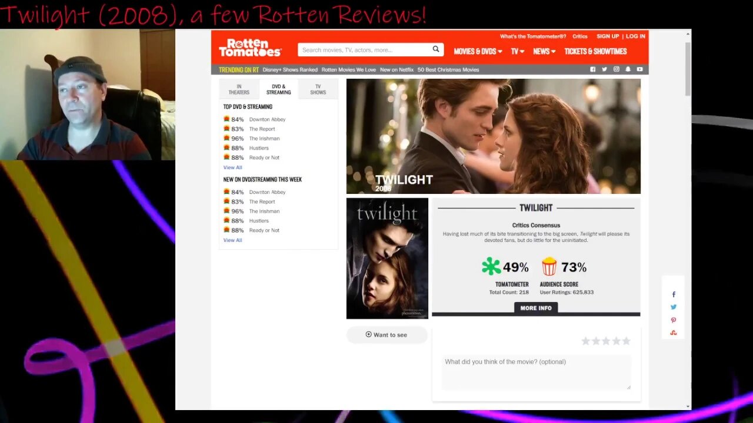This screenshot has height=423, width=753.
Task: Click Log In
Action: [635, 36]
